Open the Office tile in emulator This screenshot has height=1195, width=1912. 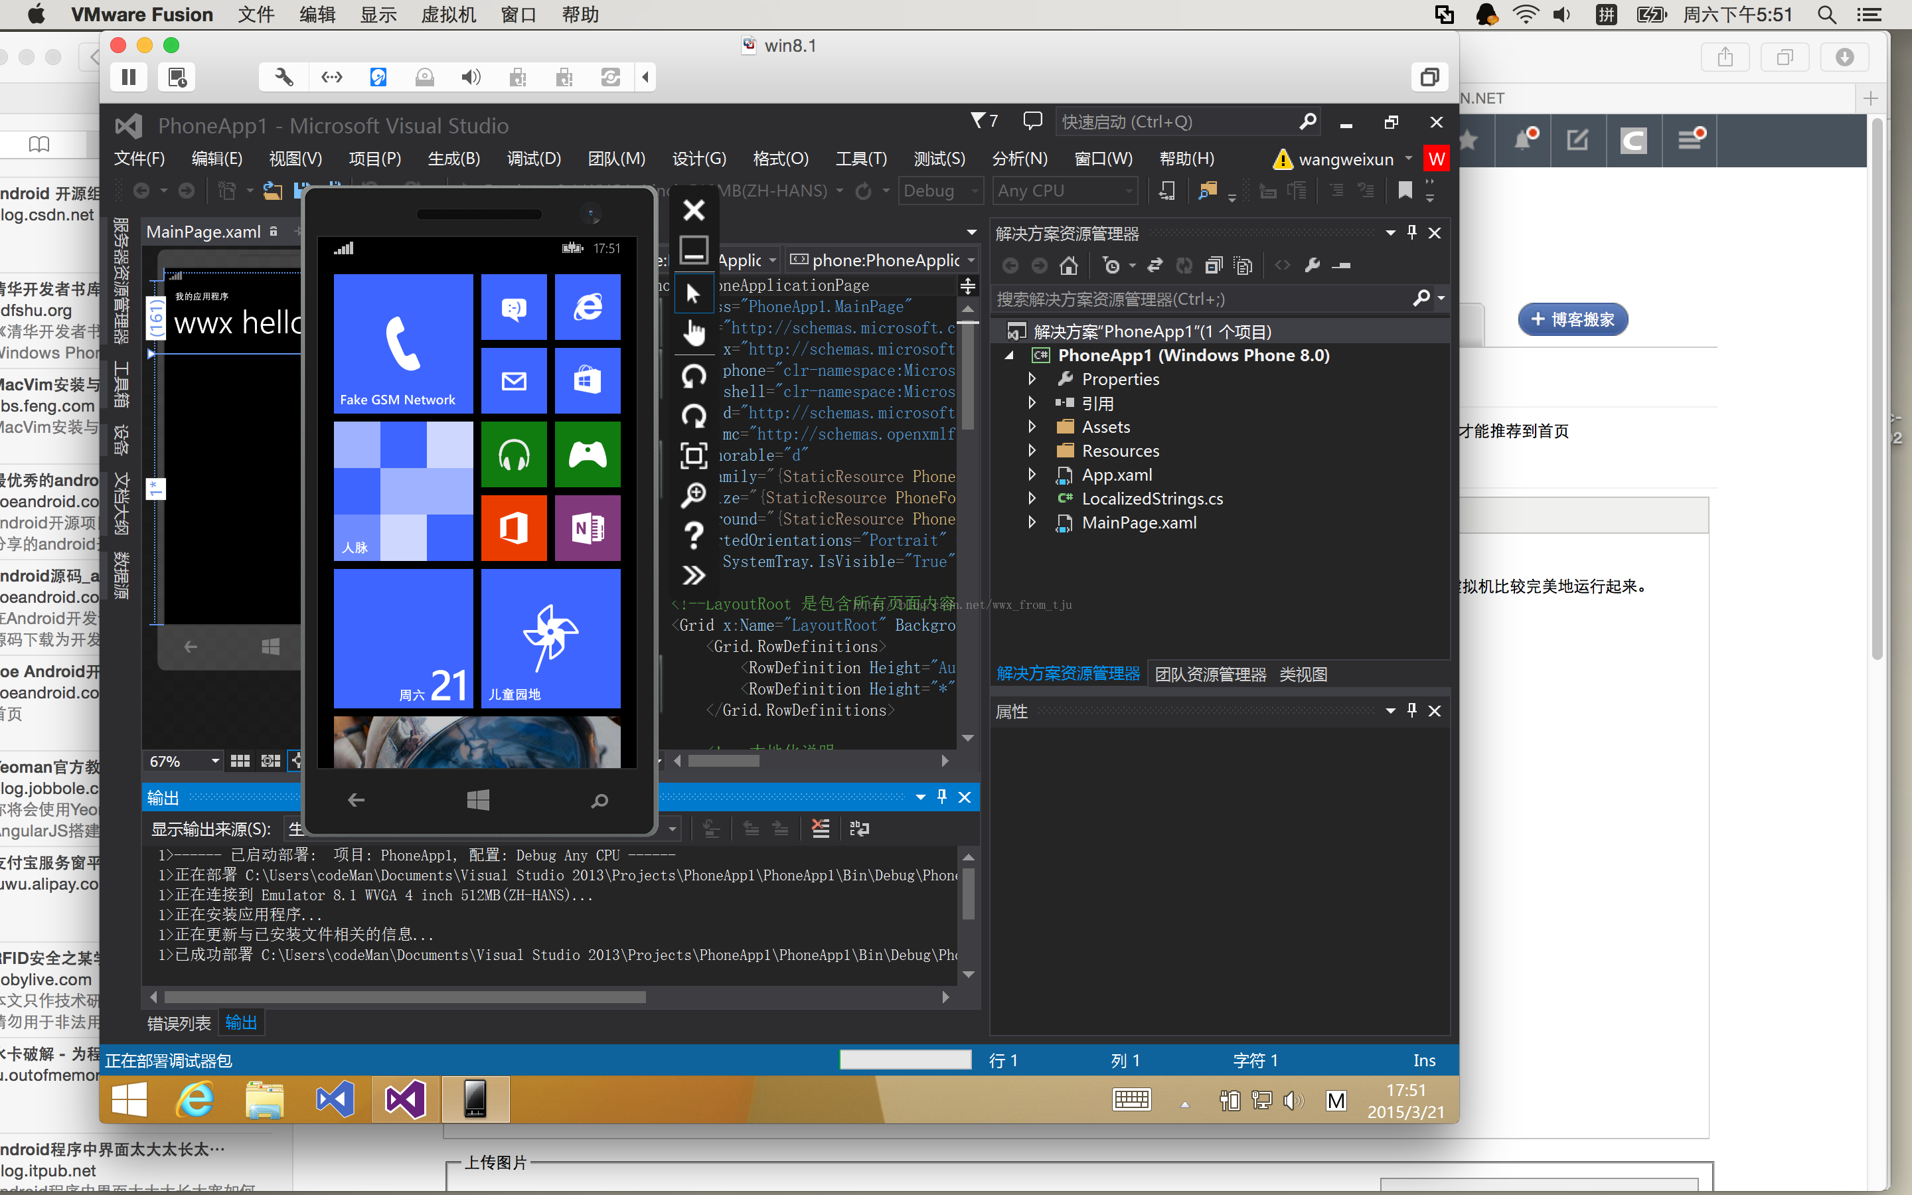(x=514, y=528)
